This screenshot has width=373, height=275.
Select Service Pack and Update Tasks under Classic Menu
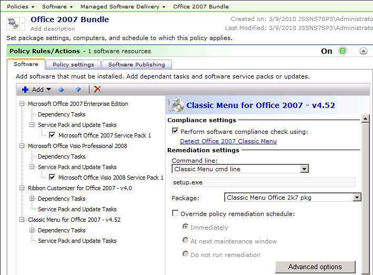[77, 241]
